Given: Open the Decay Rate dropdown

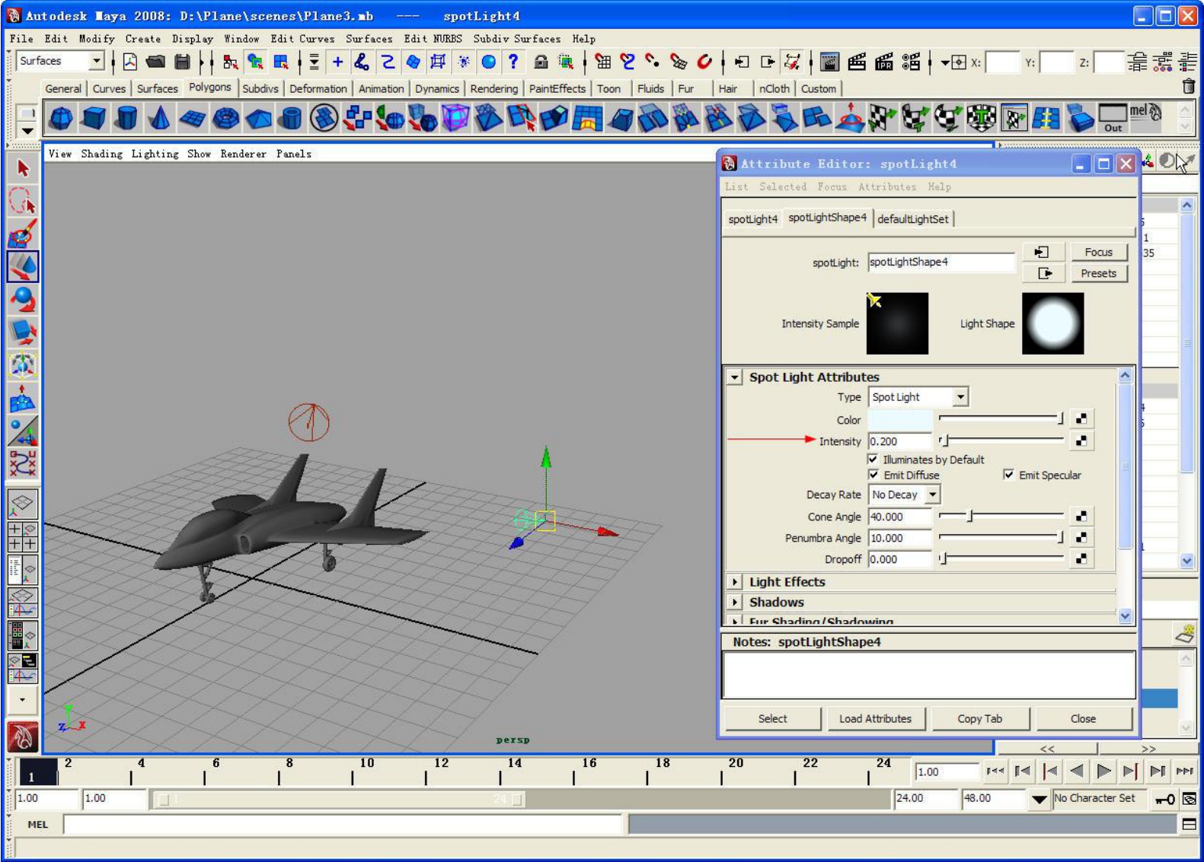Looking at the screenshot, I should [932, 495].
